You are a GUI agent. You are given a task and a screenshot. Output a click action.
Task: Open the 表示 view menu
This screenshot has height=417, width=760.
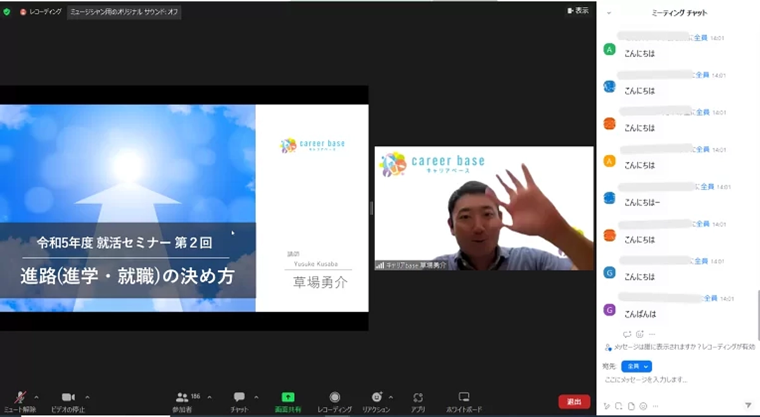[x=578, y=11]
